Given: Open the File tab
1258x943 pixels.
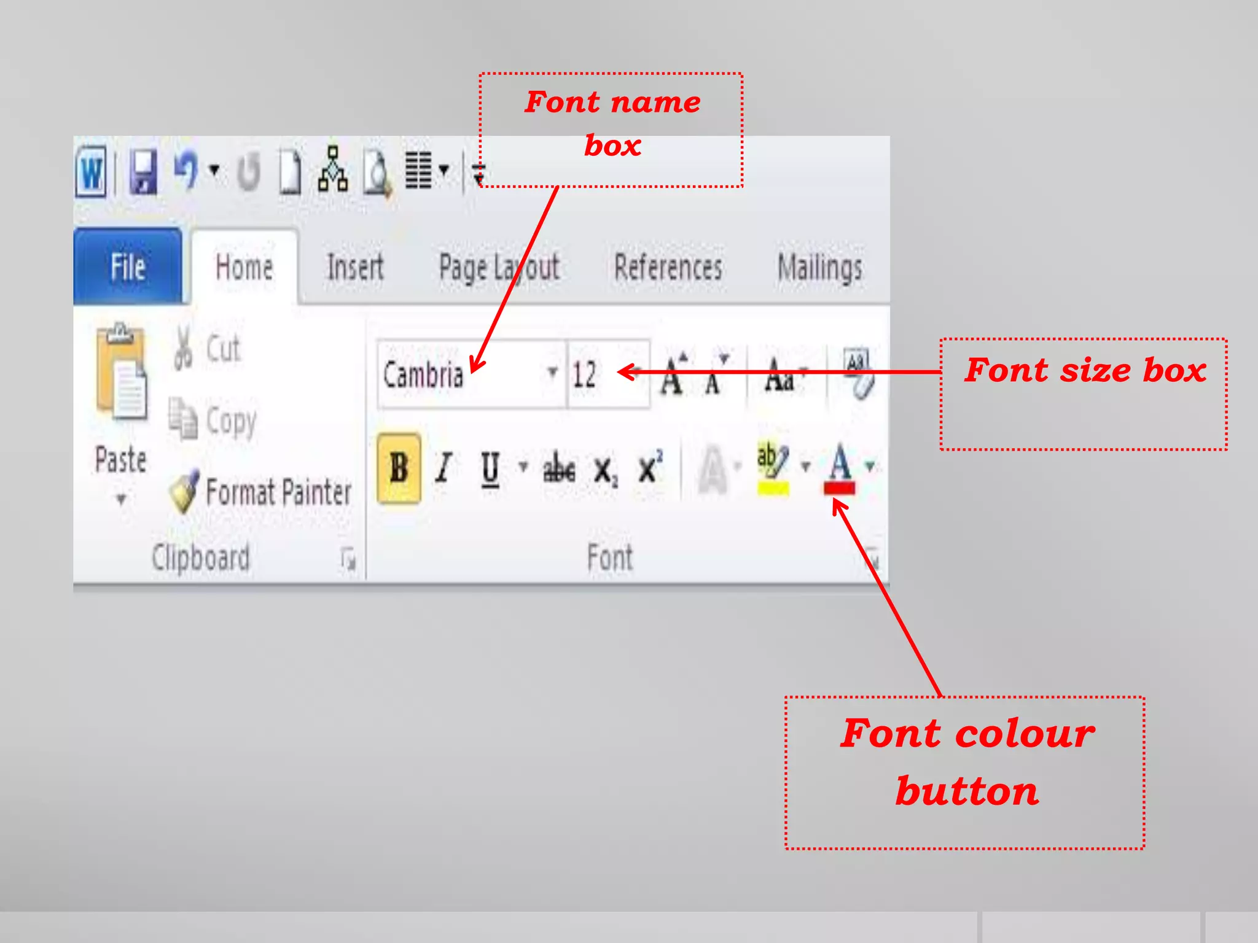Looking at the screenshot, I should 128,266.
